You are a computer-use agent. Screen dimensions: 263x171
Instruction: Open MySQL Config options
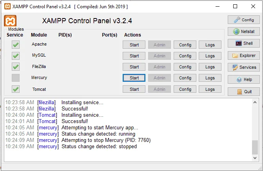[185, 56]
